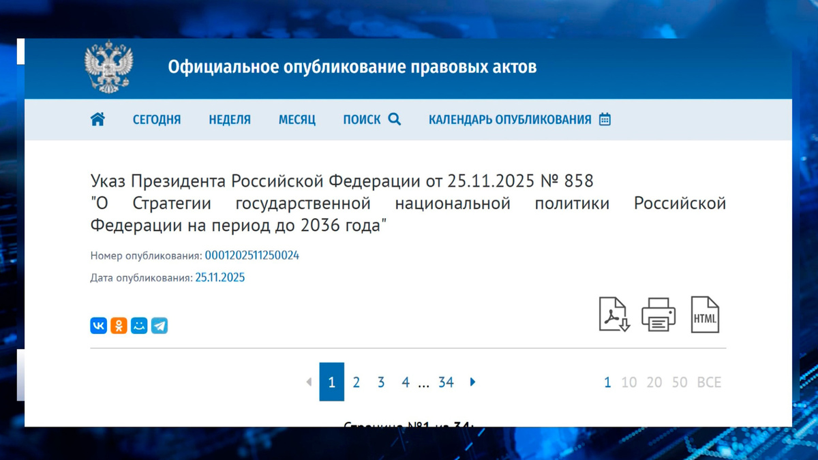Print the document using printer icon
Image resolution: width=818 pixels, height=460 pixels.
pyautogui.click(x=658, y=314)
